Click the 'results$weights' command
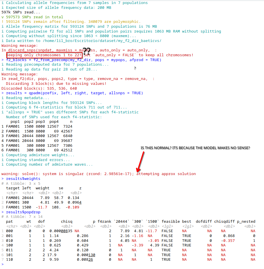This screenshot has height=269, width=264. click(x=23, y=178)
